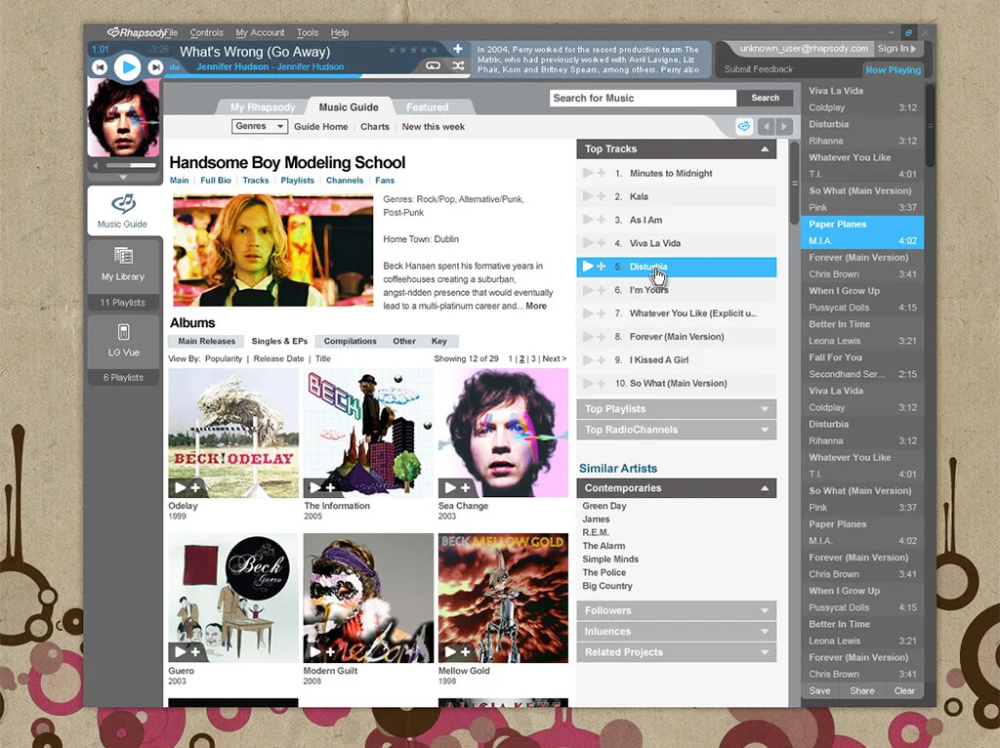Image resolution: width=1000 pixels, height=748 pixels.
Task: Expand the Top RadioChannels panel
Action: (764, 430)
